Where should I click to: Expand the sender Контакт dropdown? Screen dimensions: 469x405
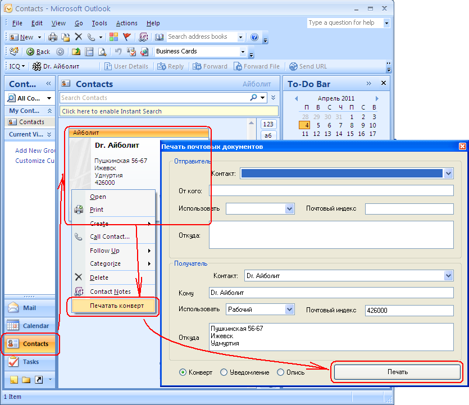448,174
